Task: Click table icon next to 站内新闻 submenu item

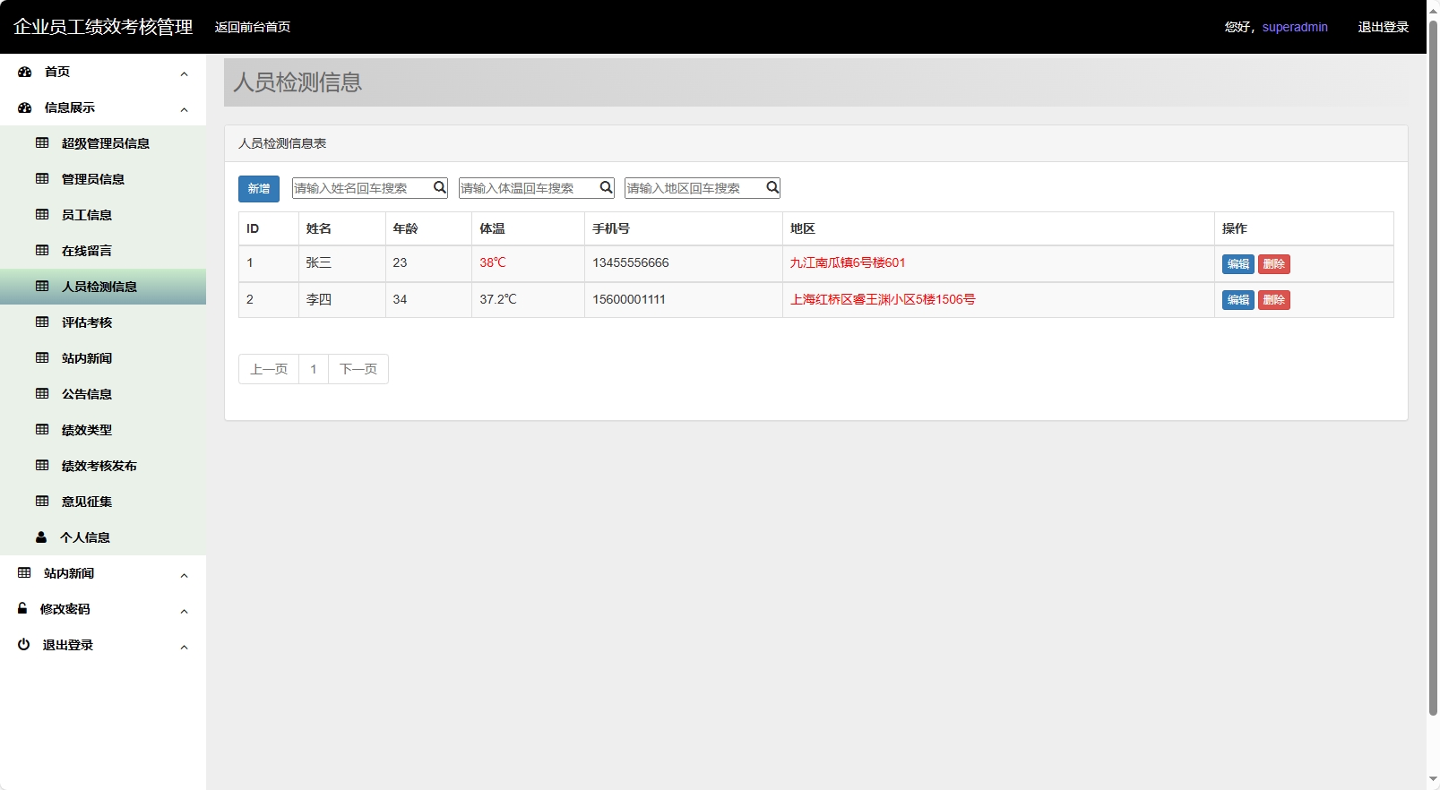Action: click(x=42, y=358)
